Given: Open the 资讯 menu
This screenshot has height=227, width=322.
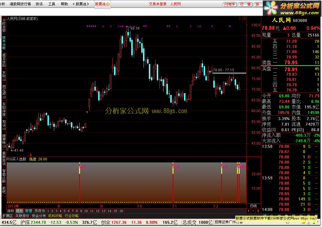Looking at the screenshot, I should (x=39, y=4).
